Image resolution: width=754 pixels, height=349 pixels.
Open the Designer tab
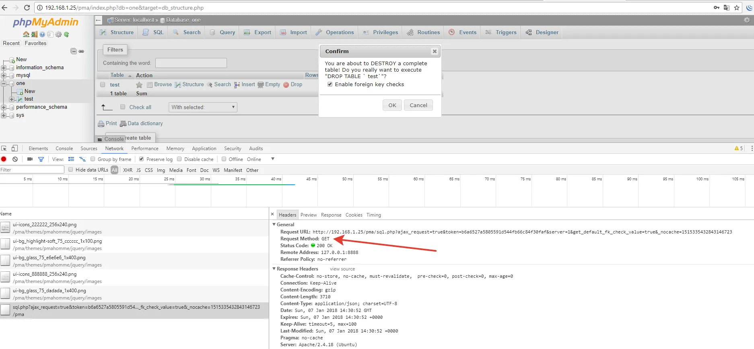point(542,32)
